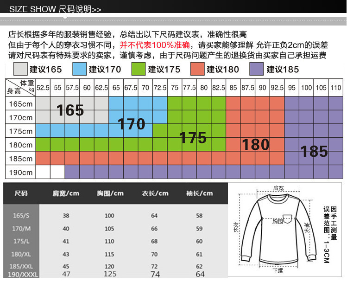Click the green 建议175 legend swatch
This screenshot has width=347, height=282.
[139, 69]
